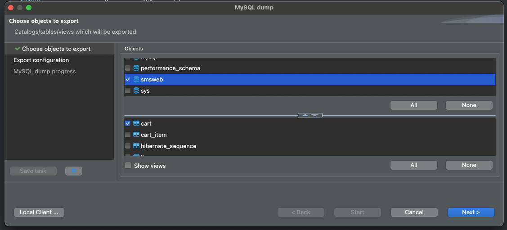The height and width of the screenshot is (230, 507).
Task: Click the sys database icon
Action: click(x=136, y=90)
